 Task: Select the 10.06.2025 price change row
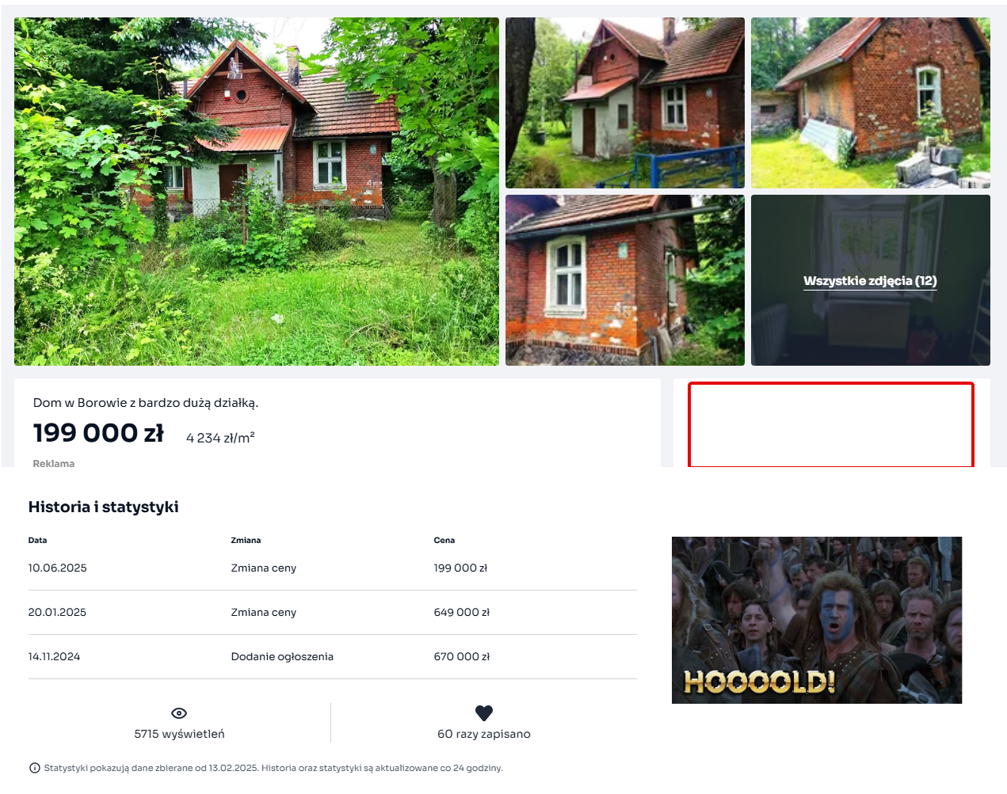click(x=333, y=568)
